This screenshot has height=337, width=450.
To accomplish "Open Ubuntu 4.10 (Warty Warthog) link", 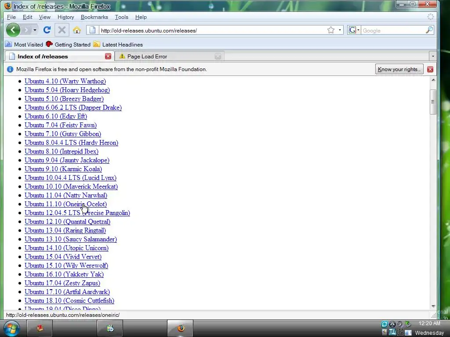I will 65,81.
